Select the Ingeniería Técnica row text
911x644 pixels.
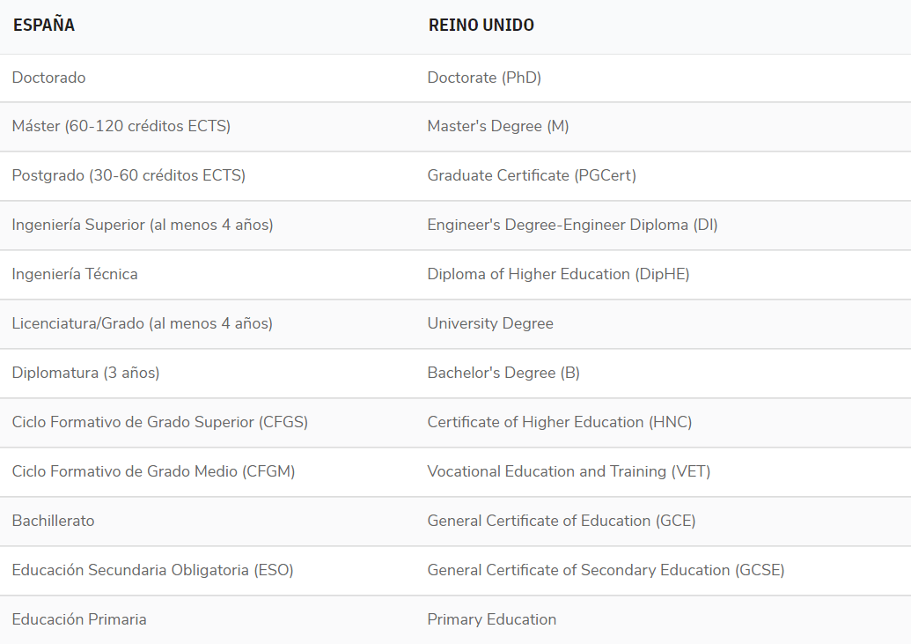coord(75,275)
